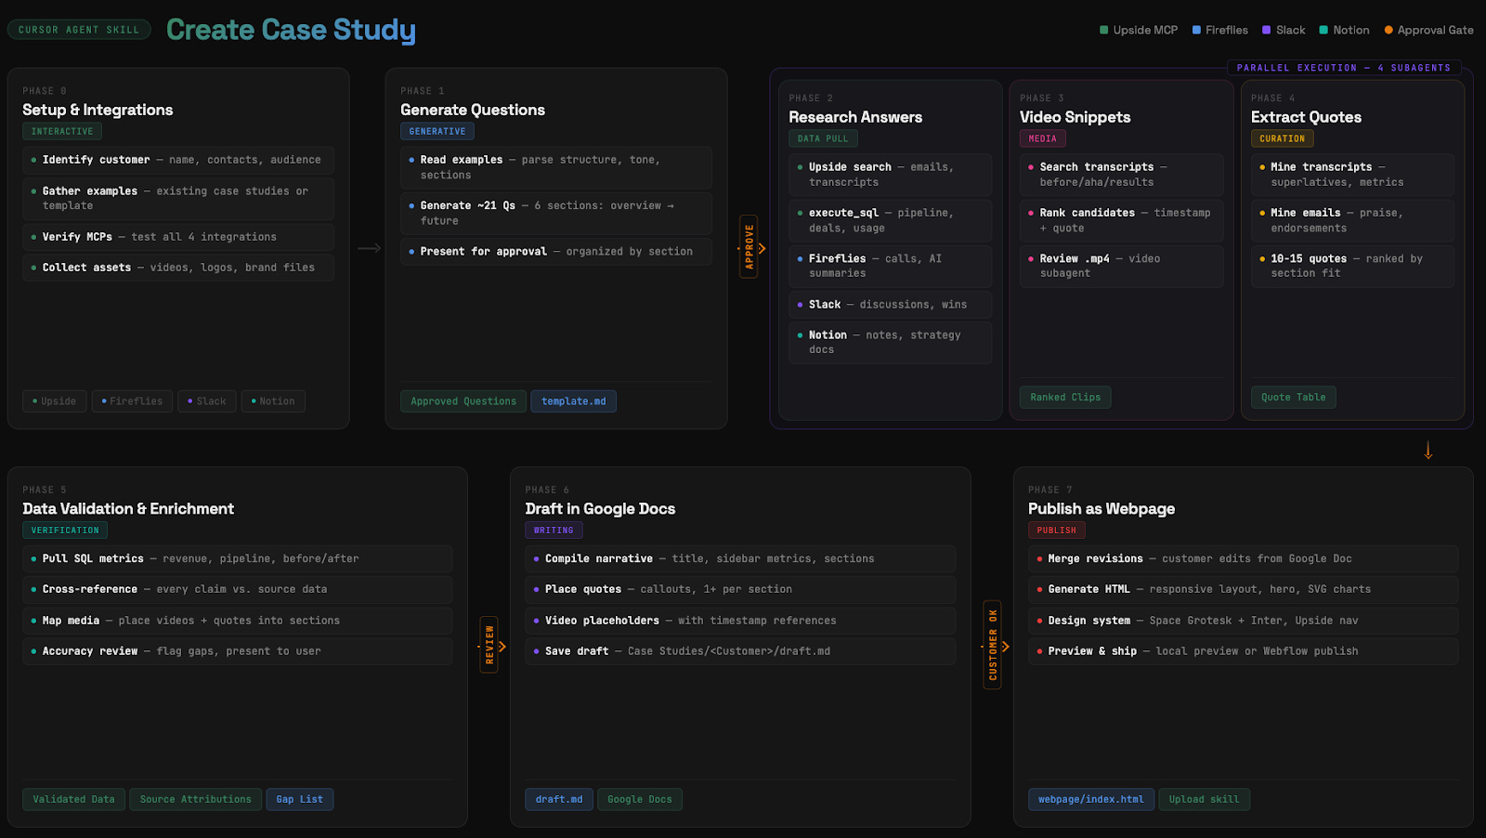Click the PARALLEL EXECUTION — 4 SUBAGENTS label
The image size is (1486, 838).
coord(1345,67)
